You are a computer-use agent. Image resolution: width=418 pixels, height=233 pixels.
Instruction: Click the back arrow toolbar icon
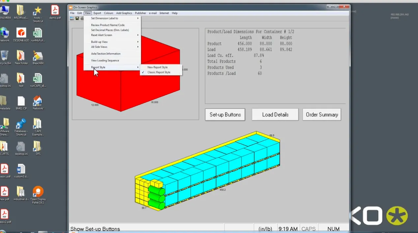[x=72, y=18]
